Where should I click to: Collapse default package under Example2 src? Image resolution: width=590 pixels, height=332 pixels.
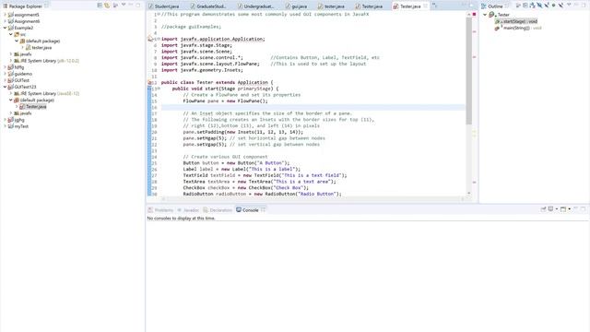(17, 41)
